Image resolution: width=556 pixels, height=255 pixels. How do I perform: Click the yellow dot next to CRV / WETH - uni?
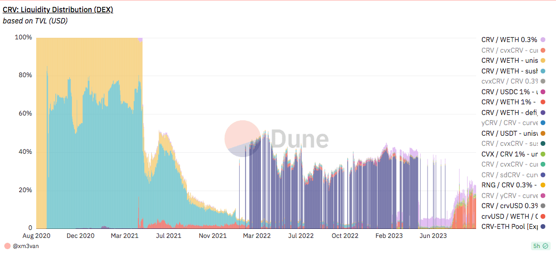pos(543,61)
